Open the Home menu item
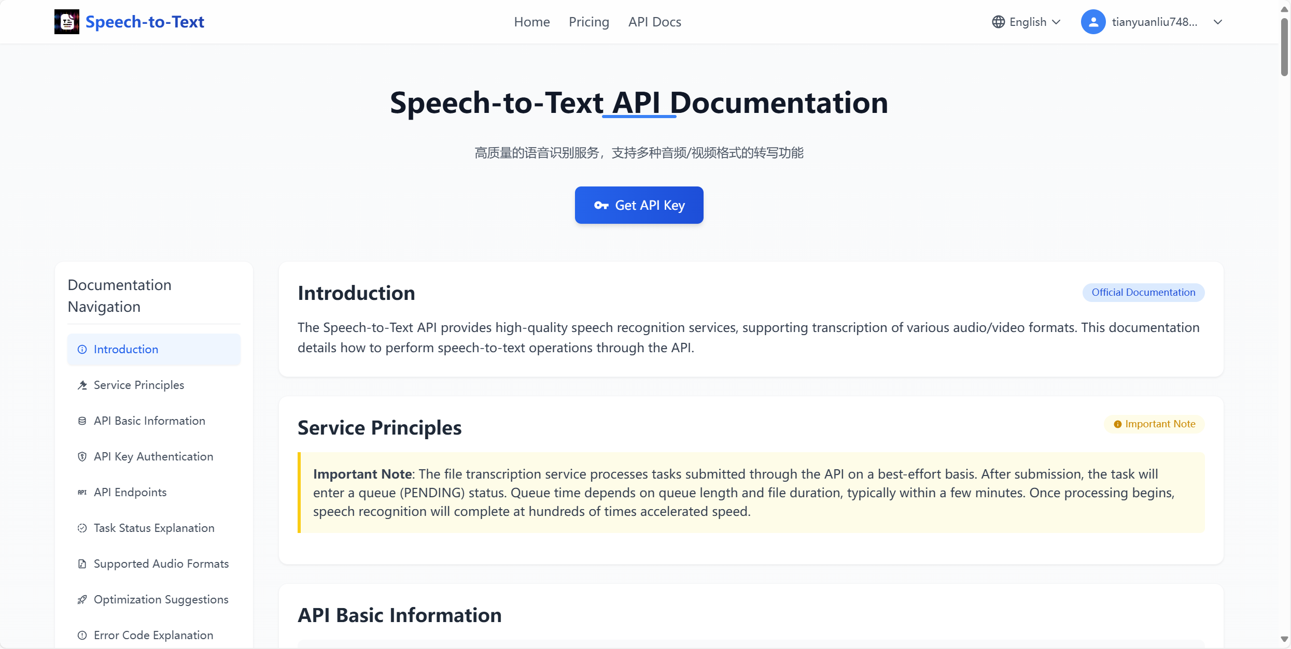 (x=531, y=22)
